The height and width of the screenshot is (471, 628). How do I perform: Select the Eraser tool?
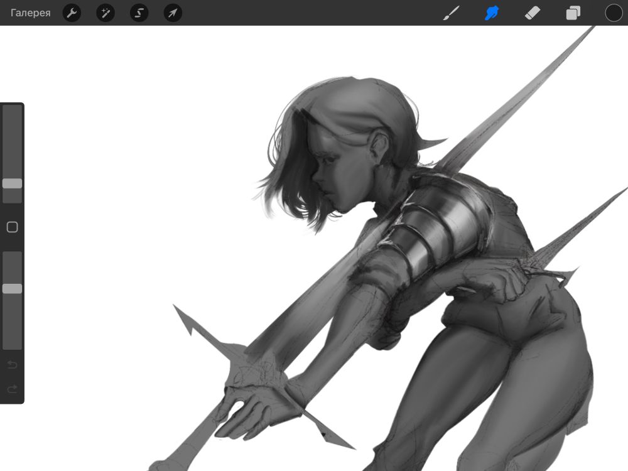[533, 13]
